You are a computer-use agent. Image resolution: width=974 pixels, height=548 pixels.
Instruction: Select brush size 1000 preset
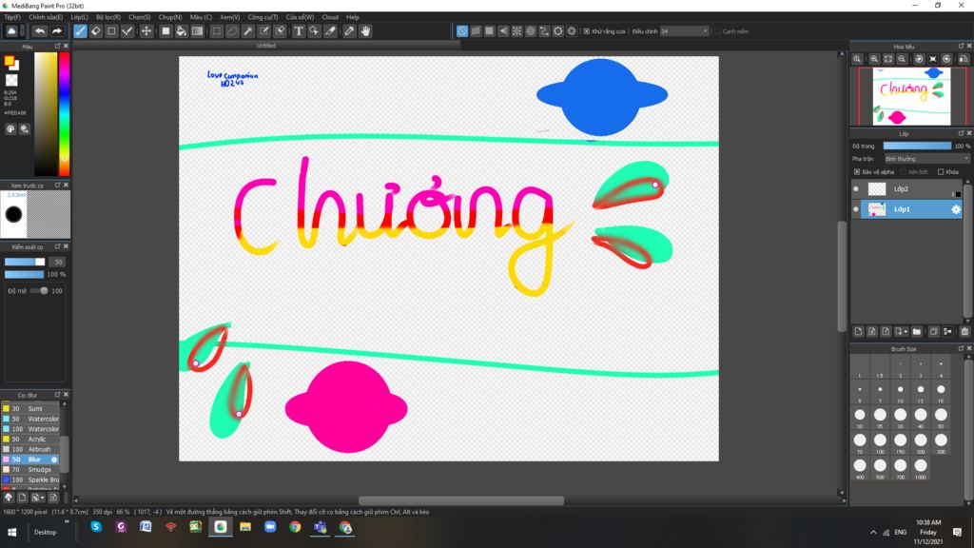(921, 468)
